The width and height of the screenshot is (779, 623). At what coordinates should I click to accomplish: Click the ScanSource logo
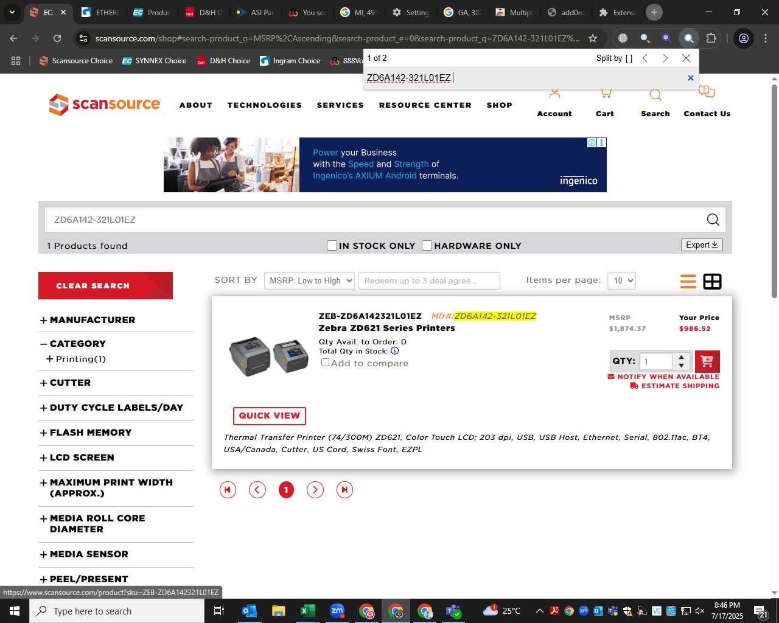[x=105, y=105]
